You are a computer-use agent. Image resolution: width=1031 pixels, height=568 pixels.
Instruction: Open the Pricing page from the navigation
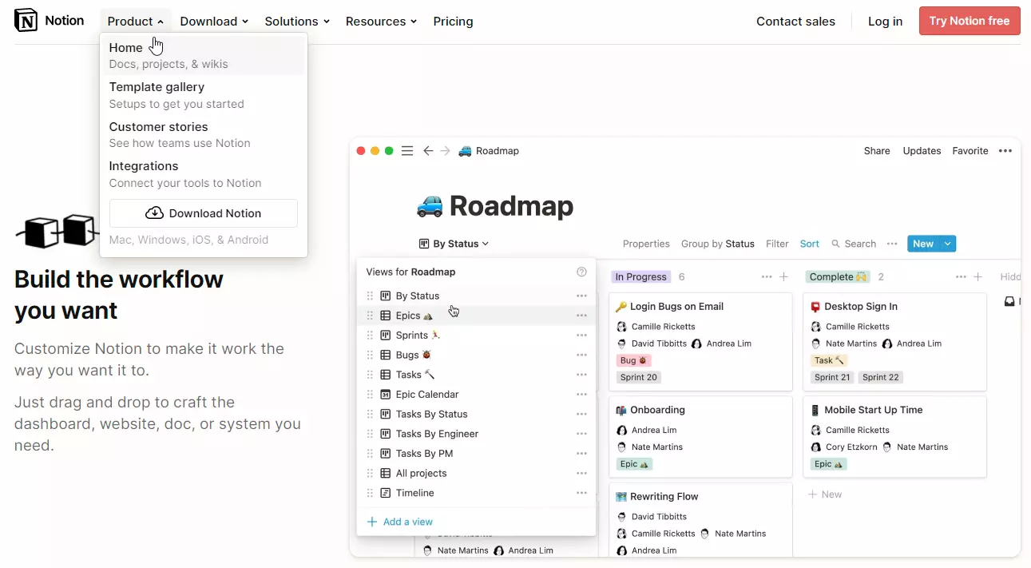pyautogui.click(x=453, y=22)
